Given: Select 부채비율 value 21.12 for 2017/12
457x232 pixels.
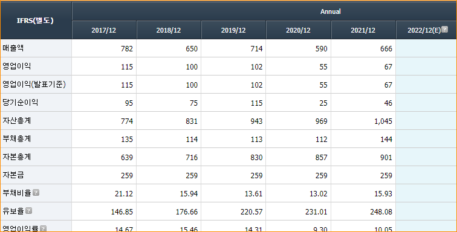Looking at the screenshot, I should pyautogui.click(x=124, y=193).
